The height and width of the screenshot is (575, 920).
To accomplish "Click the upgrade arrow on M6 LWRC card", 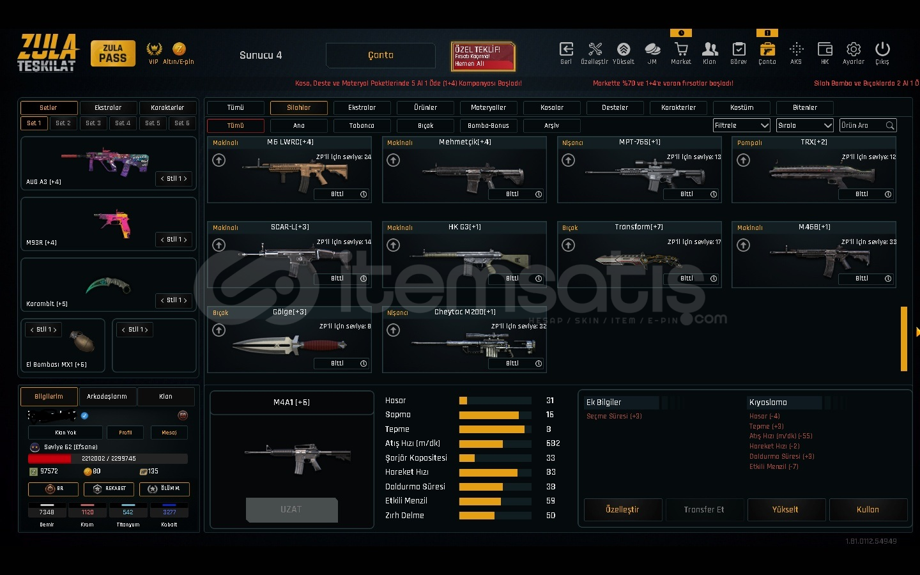I will pos(219,160).
